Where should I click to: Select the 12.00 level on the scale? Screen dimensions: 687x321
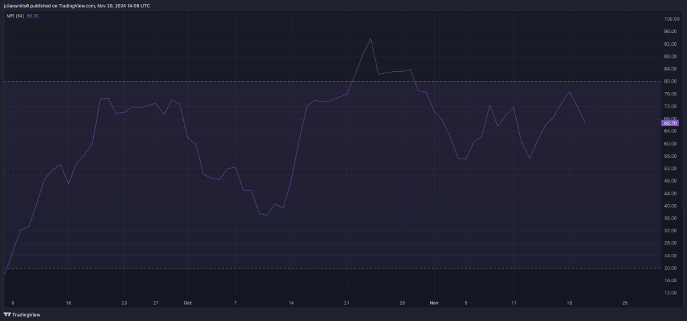point(672,293)
